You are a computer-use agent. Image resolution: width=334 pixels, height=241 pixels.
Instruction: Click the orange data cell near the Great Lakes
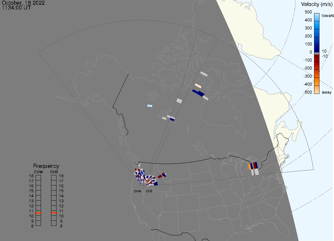(x=250, y=167)
